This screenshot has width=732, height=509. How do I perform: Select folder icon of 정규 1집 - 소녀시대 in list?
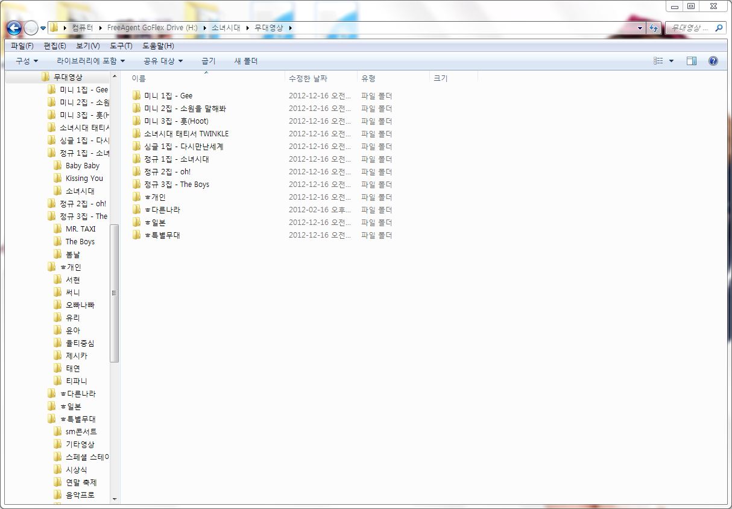(137, 159)
